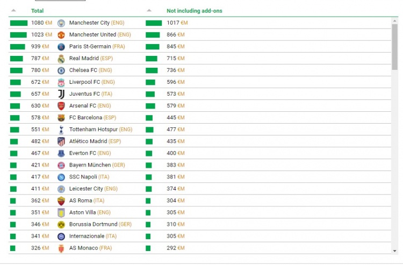Open the Atlético Madrid club link

pyautogui.click(x=88, y=141)
